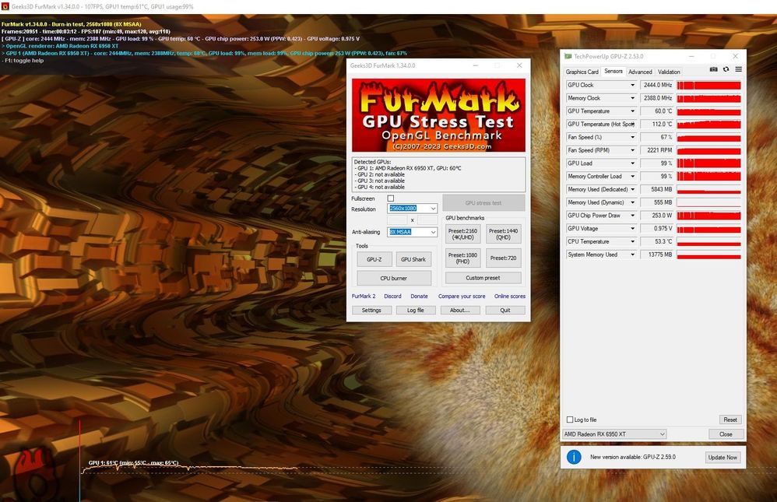Viewport: 777px width, 502px height.
Task: Click the custom width field left of x
Action: point(397,220)
